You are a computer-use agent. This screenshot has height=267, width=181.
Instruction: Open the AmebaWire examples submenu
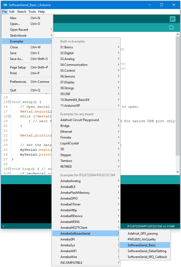point(86,257)
